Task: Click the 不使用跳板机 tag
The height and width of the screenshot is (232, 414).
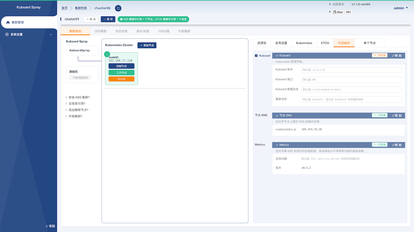Action: (x=80, y=78)
